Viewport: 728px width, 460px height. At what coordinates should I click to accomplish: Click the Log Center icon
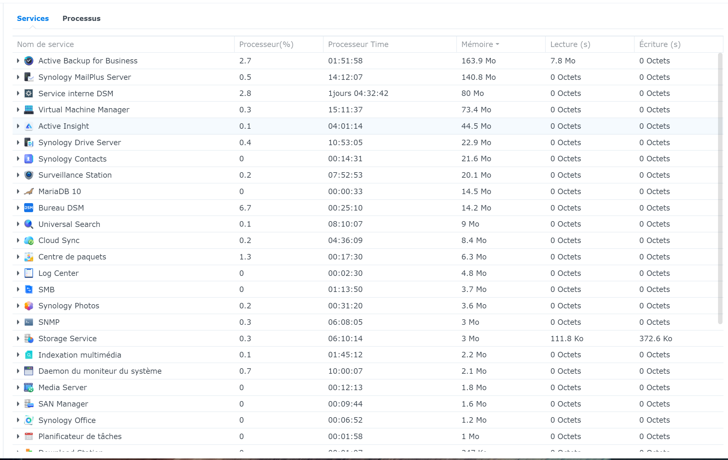click(29, 273)
